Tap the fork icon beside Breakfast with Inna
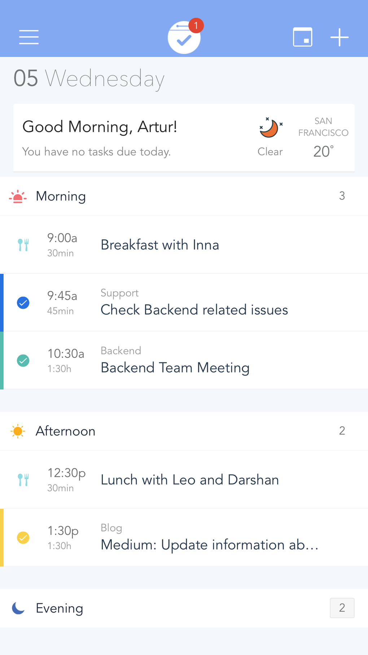The width and height of the screenshot is (368, 655). (x=23, y=245)
